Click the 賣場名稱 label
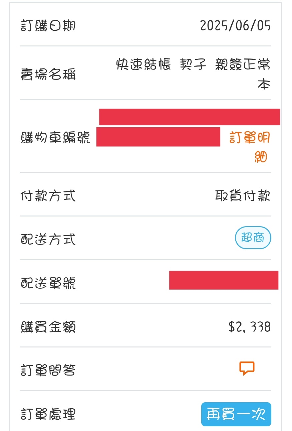 pyautogui.click(x=48, y=74)
